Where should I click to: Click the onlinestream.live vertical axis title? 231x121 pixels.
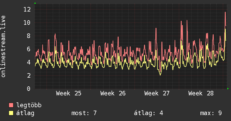pyautogui.click(x=3, y=46)
